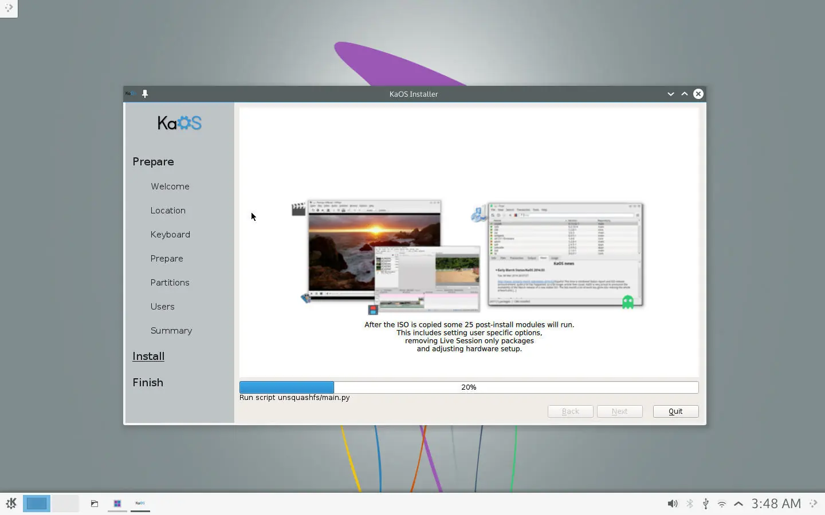Viewport: 825px width, 515px height.
Task: Click the KaOS Installer title bar text
Action: point(414,94)
